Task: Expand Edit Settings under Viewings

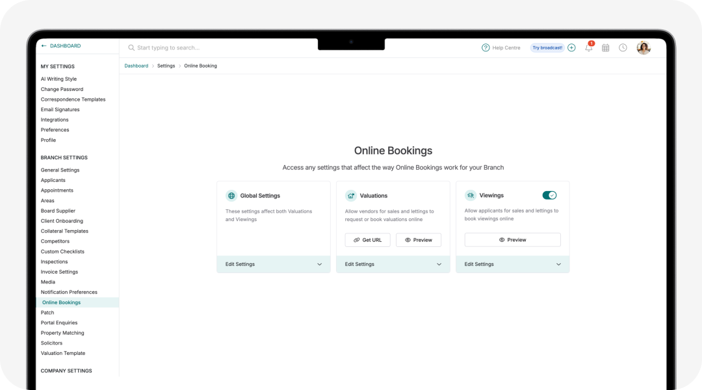Action: (513, 264)
